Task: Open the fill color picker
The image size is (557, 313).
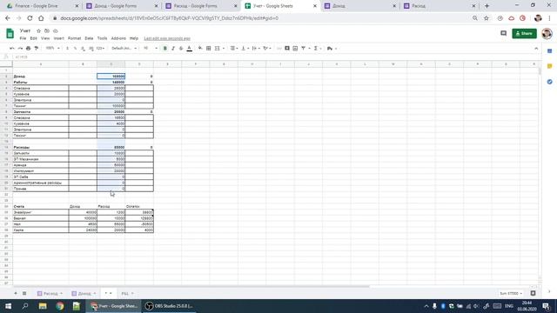Action: pyautogui.click(x=200, y=49)
